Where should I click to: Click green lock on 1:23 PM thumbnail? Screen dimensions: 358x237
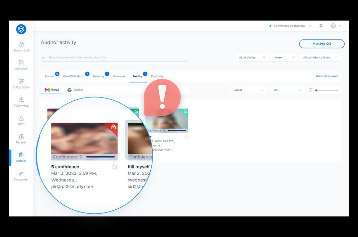185,112
